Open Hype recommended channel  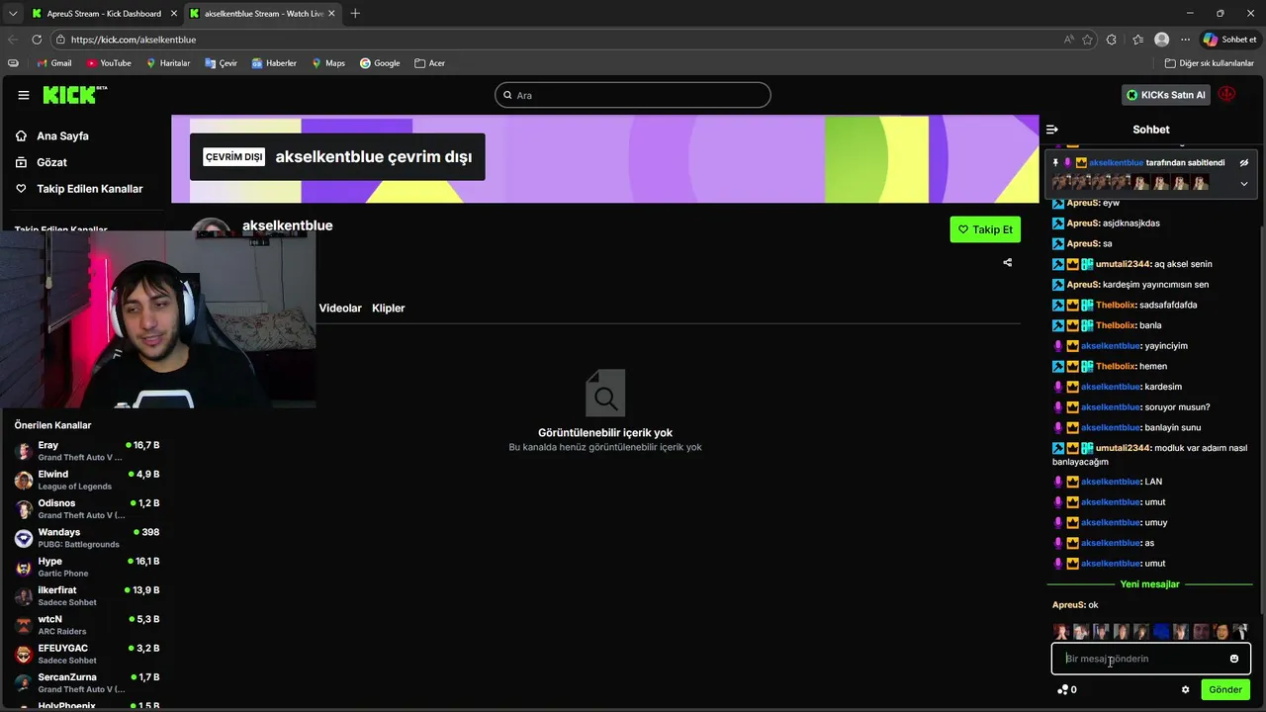87,567
